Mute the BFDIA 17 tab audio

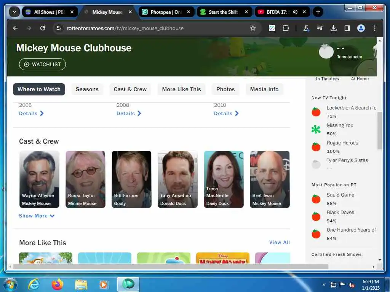[295, 12]
